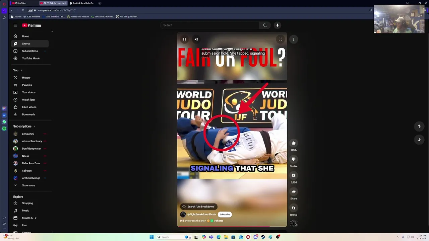Open watch History
The image size is (429, 241).
(30, 78)
